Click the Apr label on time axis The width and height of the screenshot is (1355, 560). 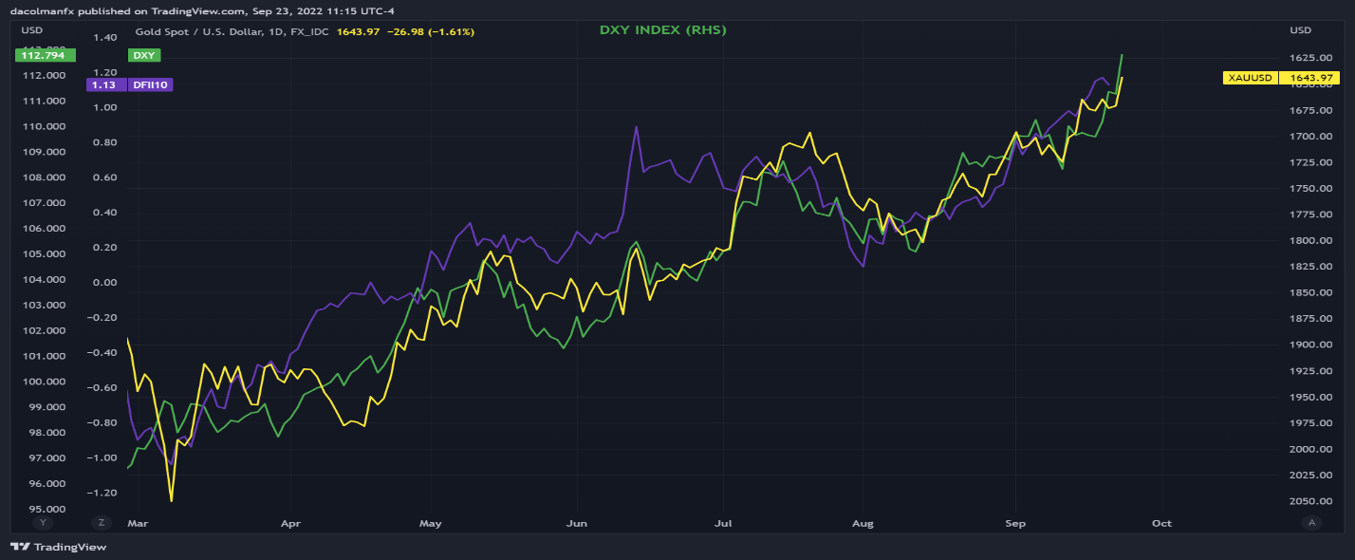[x=291, y=523]
